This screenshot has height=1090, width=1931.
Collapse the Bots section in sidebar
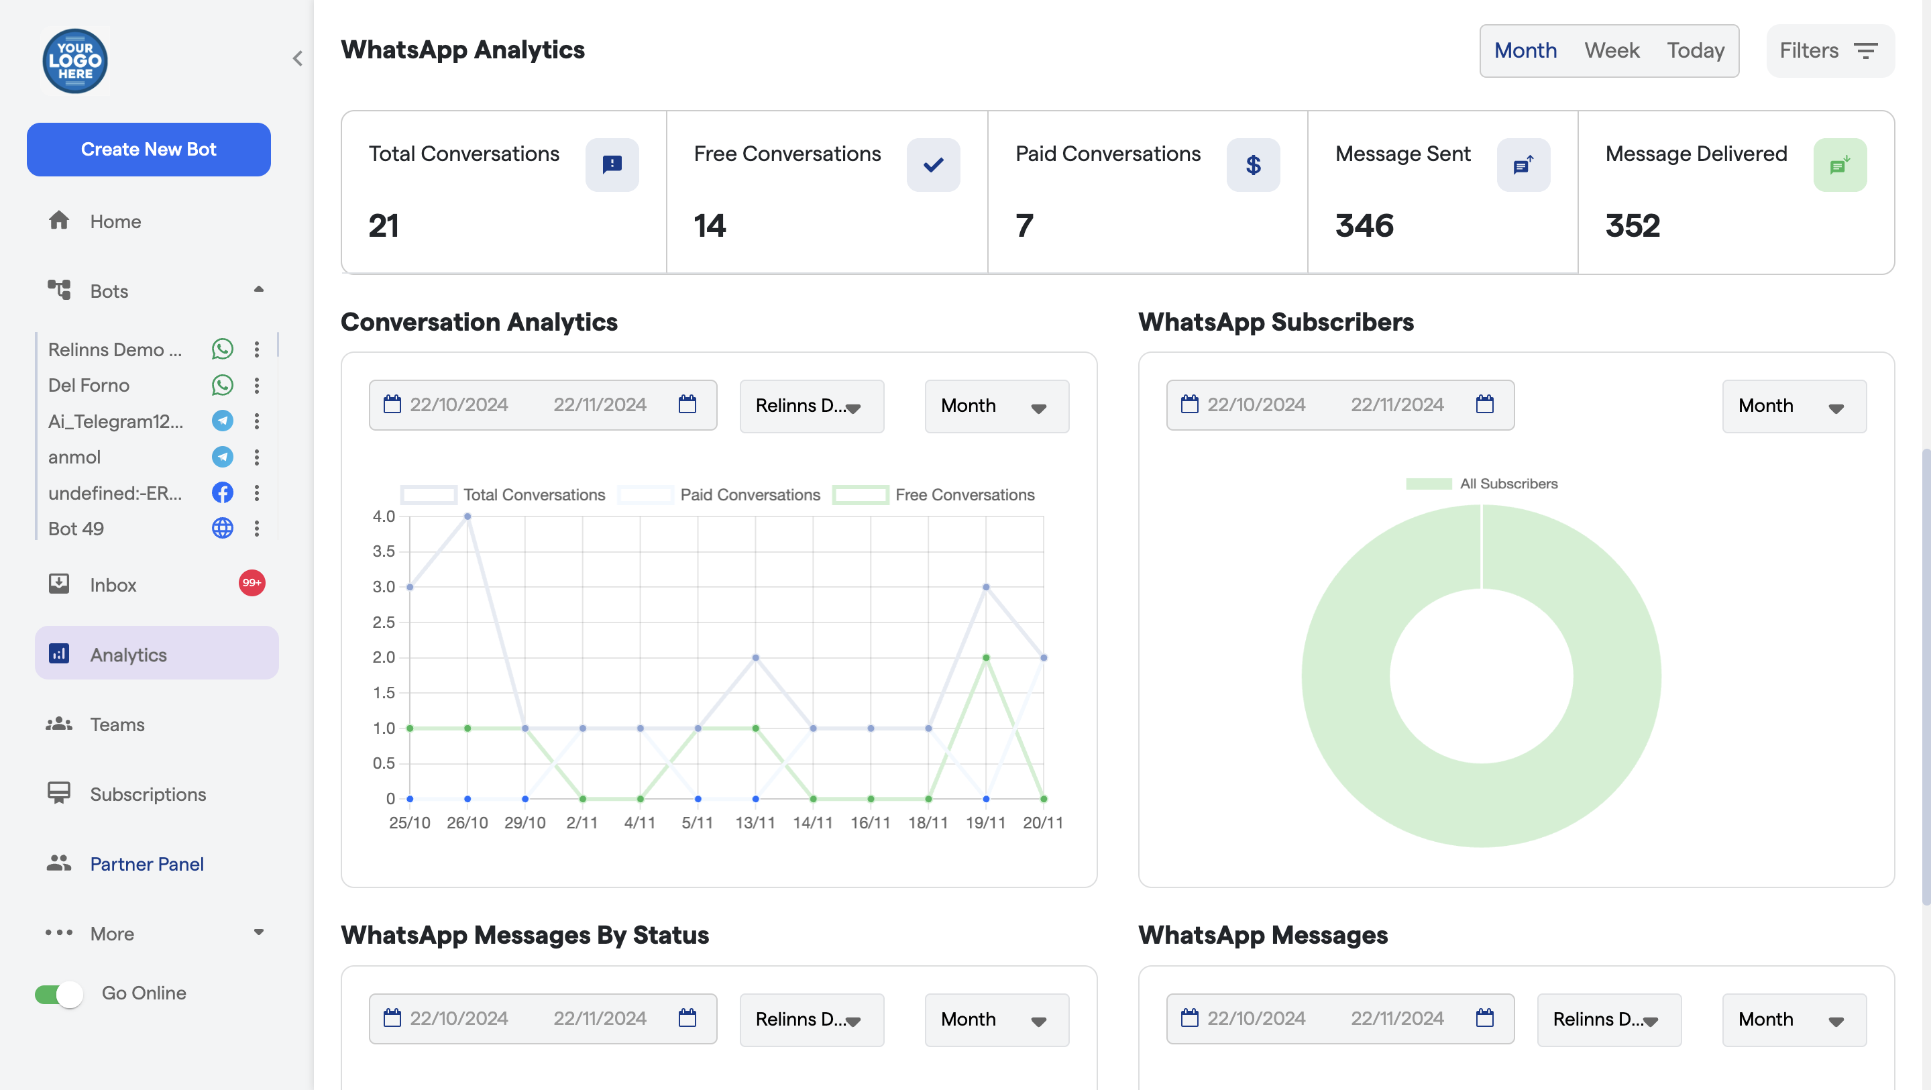click(x=259, y=290)
